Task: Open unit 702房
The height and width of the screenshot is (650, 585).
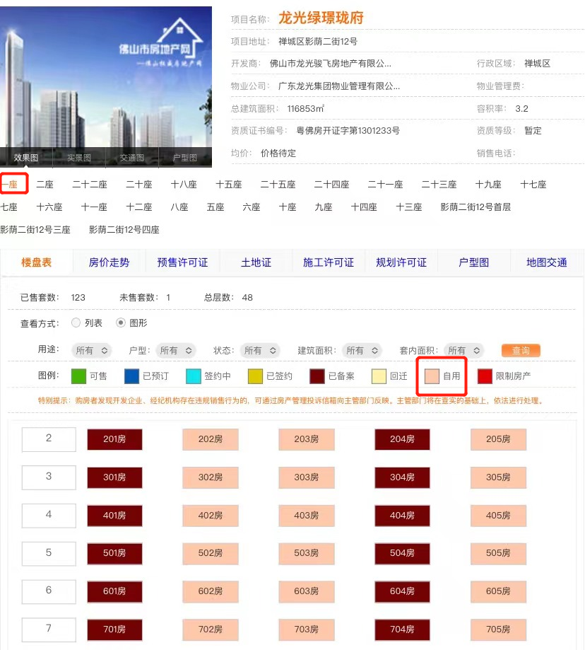Action: click(211, 629)
